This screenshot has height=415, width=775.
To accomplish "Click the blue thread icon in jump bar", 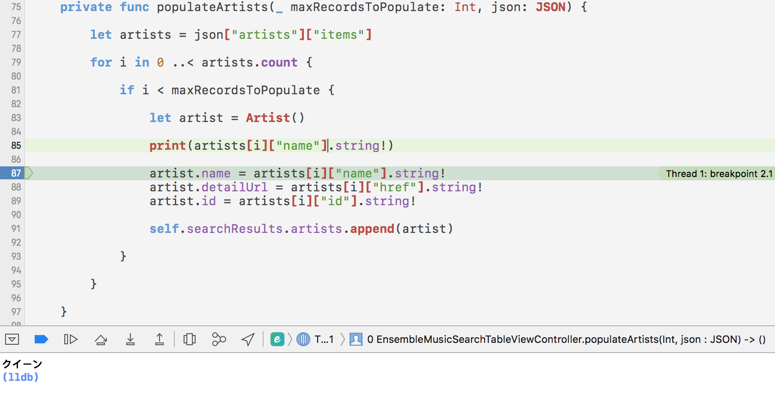I will (x=303, y=340).
